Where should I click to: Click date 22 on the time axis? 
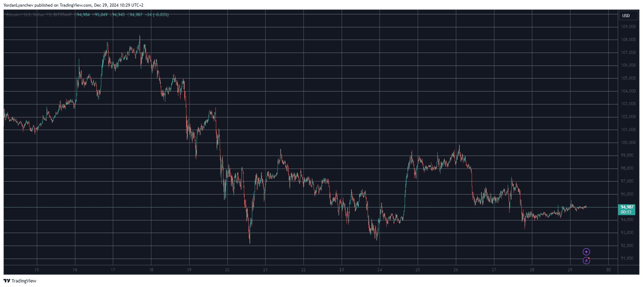tap(303, 270)
